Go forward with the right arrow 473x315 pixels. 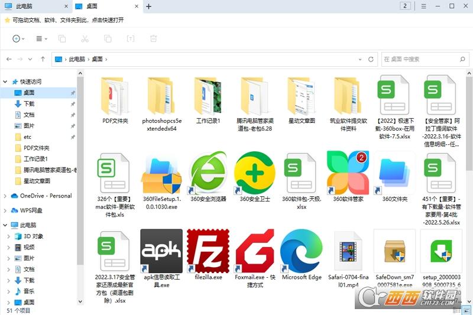(20, 59)
